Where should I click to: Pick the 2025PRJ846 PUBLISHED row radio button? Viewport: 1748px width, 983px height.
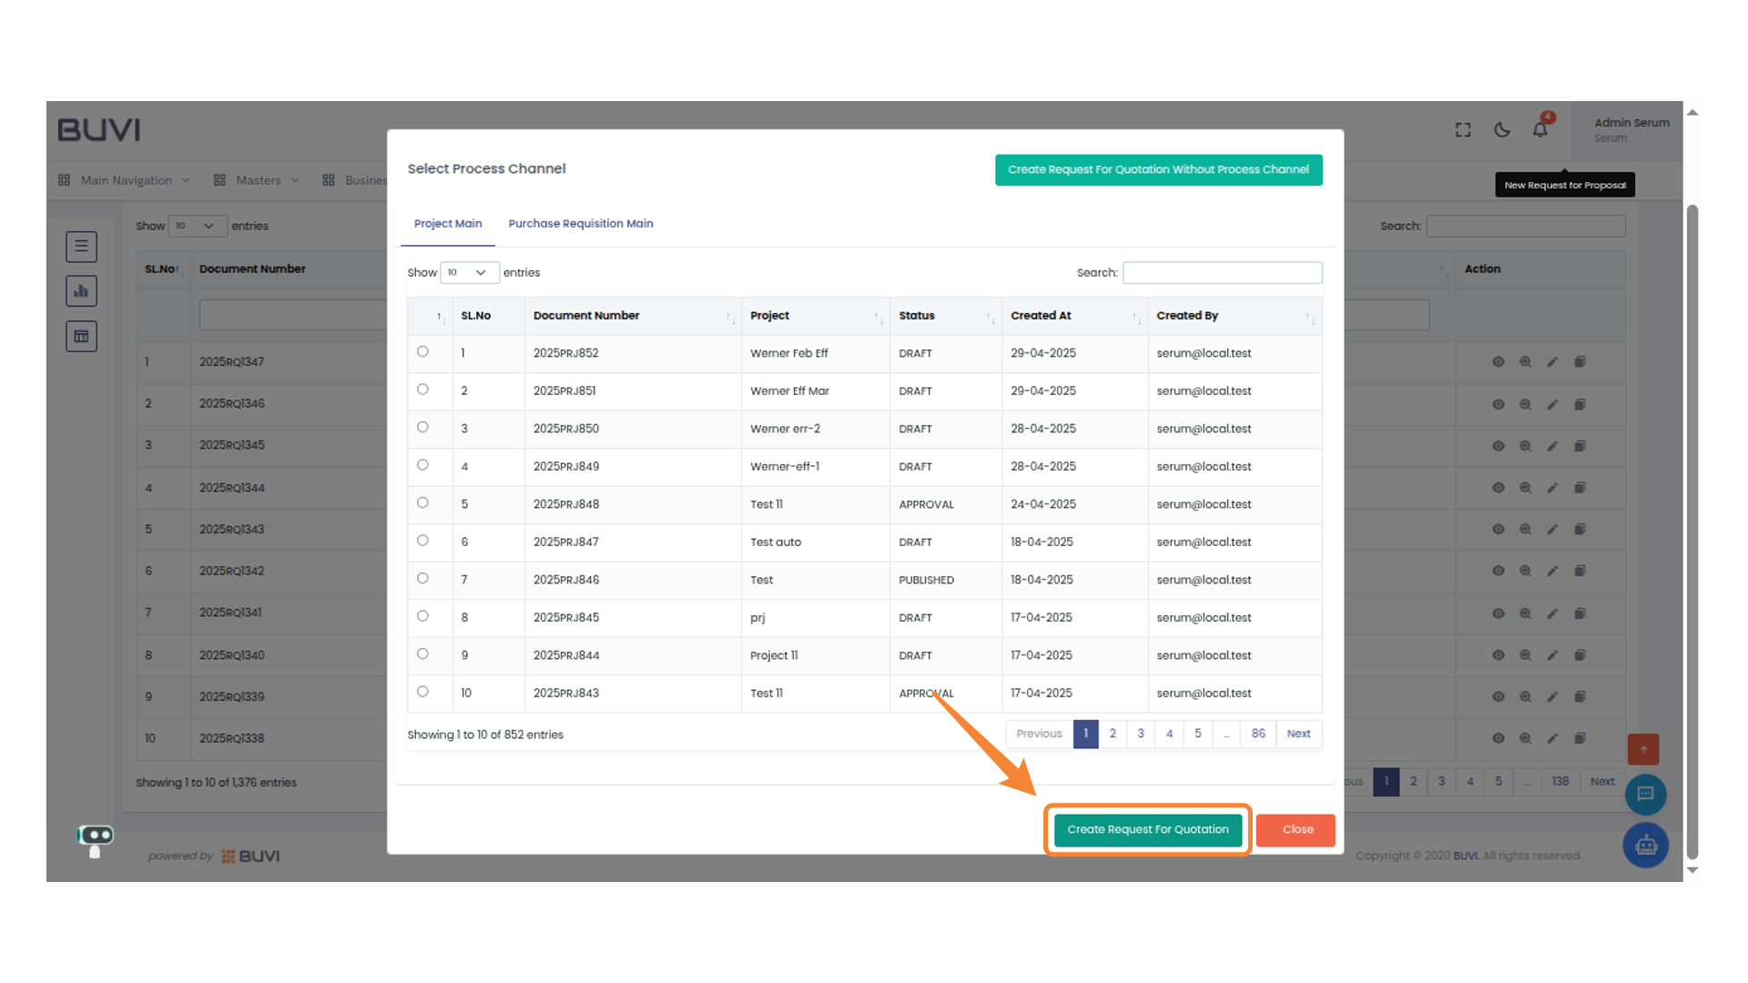(x=422, y=578)
